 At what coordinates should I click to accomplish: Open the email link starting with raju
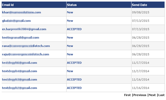coord(25,54)
